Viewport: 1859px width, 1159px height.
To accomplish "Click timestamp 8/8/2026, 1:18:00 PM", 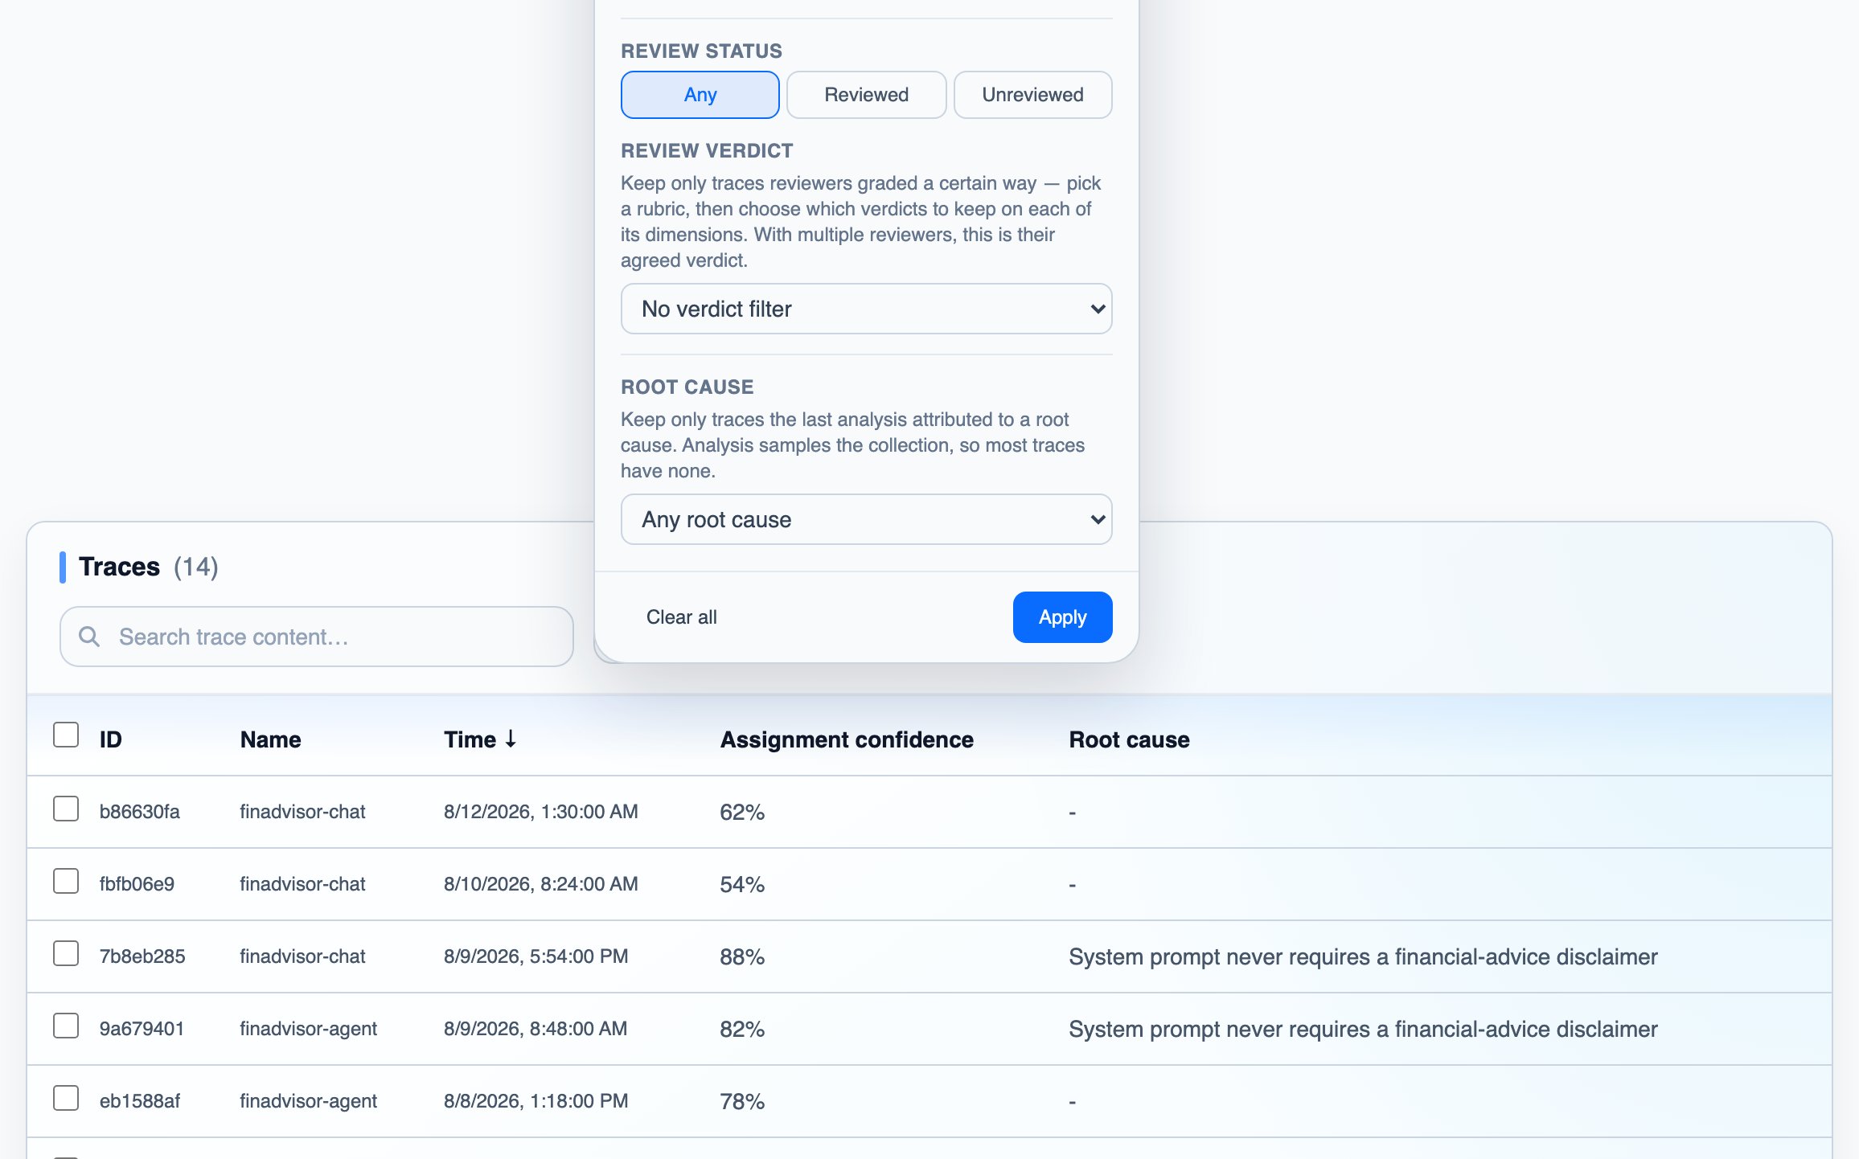I will click(536, 1101).
